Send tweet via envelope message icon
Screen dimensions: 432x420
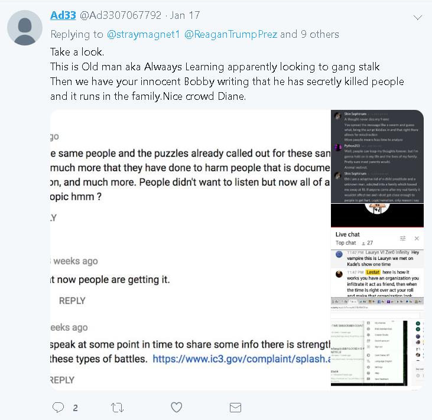(x=235, y=408)
